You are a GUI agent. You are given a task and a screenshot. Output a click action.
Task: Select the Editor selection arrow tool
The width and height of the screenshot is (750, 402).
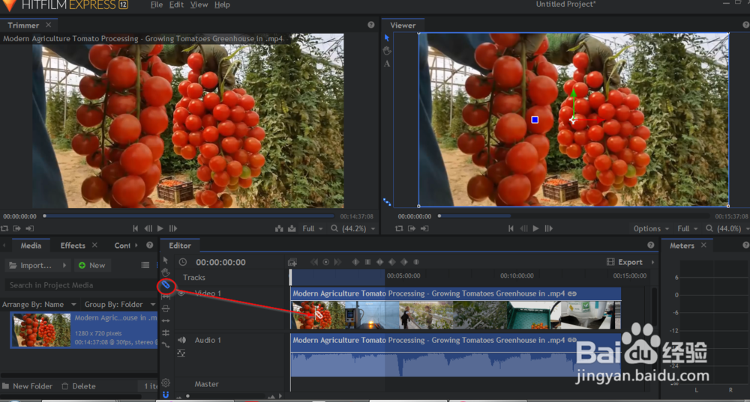pos(166,261)
